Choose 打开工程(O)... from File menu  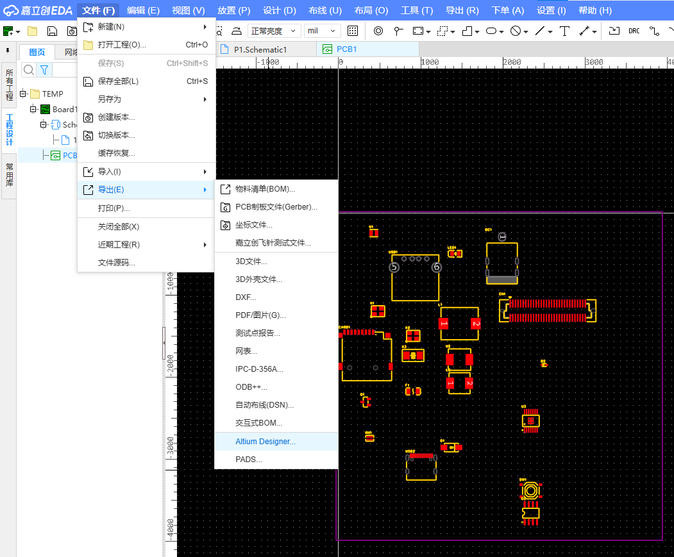coord(146,45)
